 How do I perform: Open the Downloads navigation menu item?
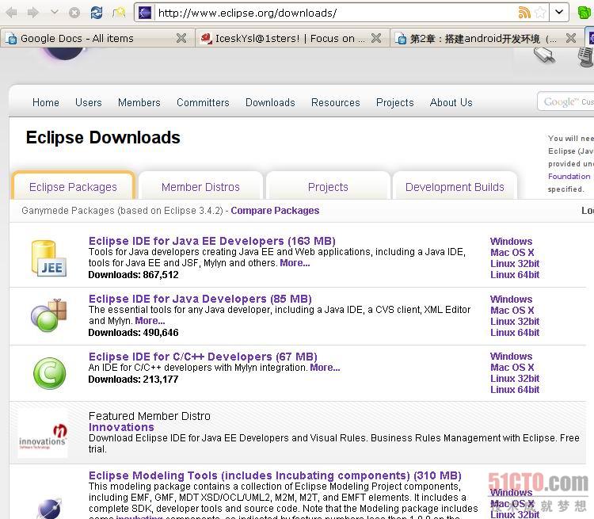coord(270,102)
